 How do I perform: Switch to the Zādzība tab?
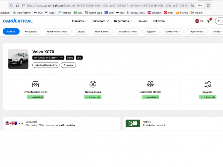pos(81,31)
